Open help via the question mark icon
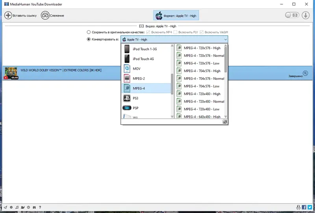 click(x=40, y=208)
